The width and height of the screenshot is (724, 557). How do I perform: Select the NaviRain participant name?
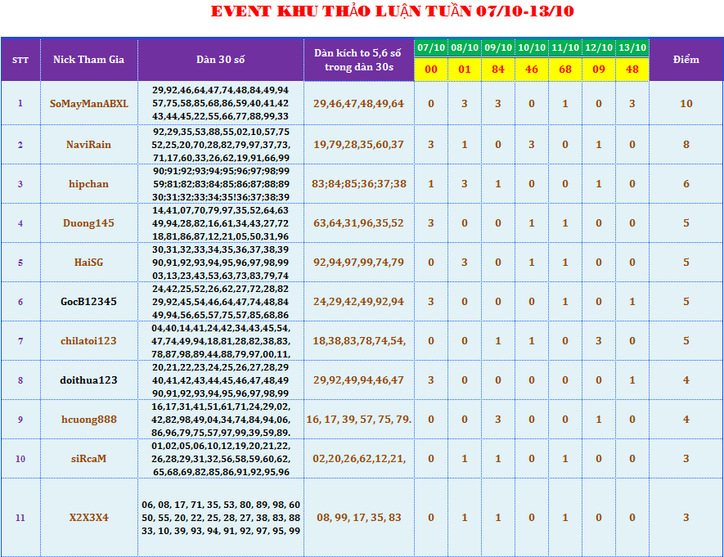(88, 145)
